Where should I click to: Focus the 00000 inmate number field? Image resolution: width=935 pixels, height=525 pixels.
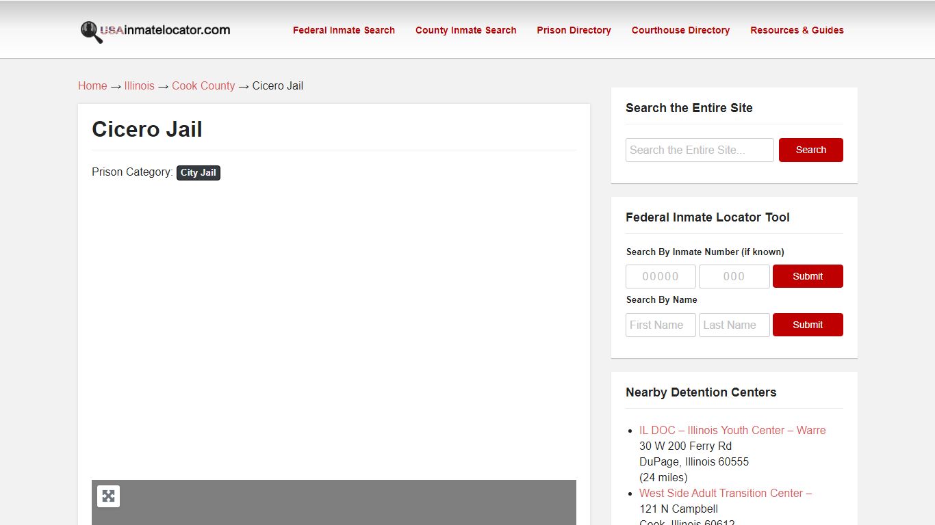pyautogui.click(x=661, y=276)
